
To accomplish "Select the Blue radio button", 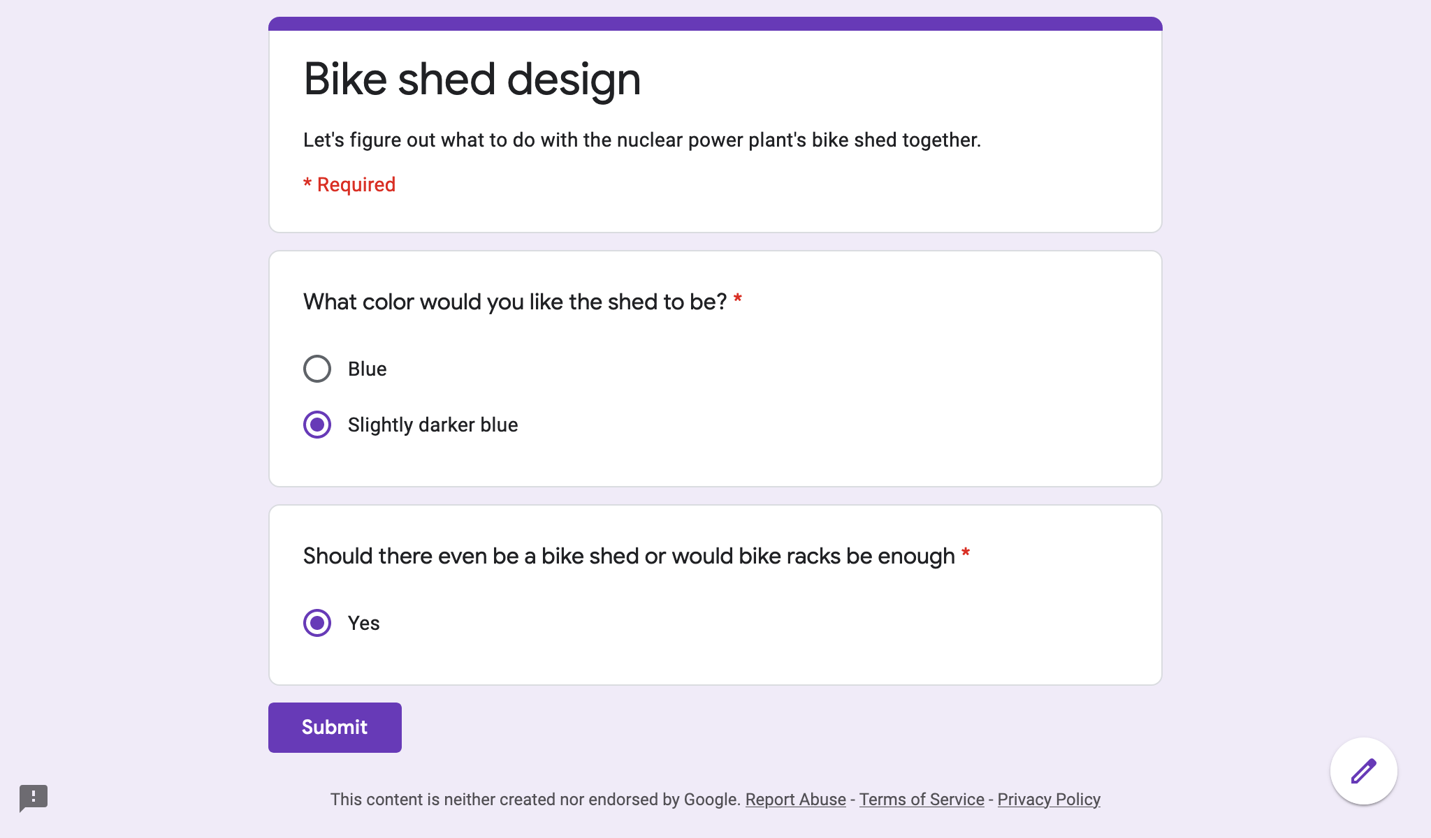I will (317, 369).
